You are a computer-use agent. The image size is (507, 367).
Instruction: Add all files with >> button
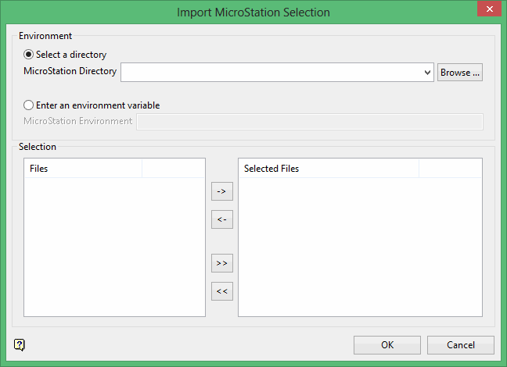coord(222,263)
